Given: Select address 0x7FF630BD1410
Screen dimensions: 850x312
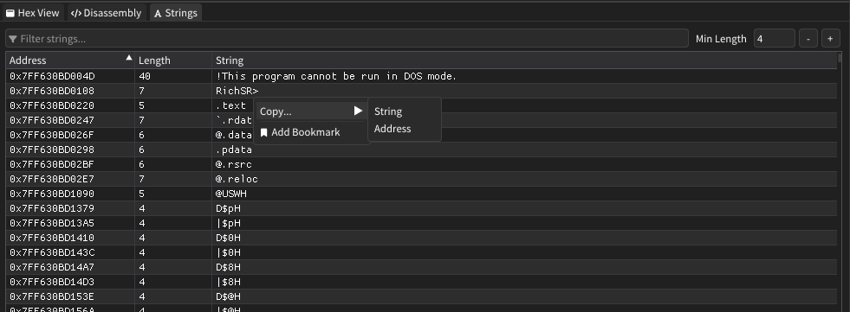Looking at the screenshot, I should tap(52, 238).
